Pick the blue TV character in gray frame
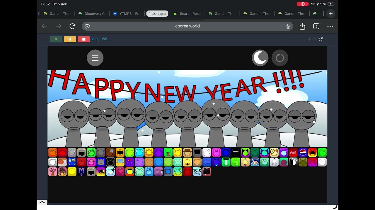The height and width of the screenshot is (210, 375). [168, 171]
